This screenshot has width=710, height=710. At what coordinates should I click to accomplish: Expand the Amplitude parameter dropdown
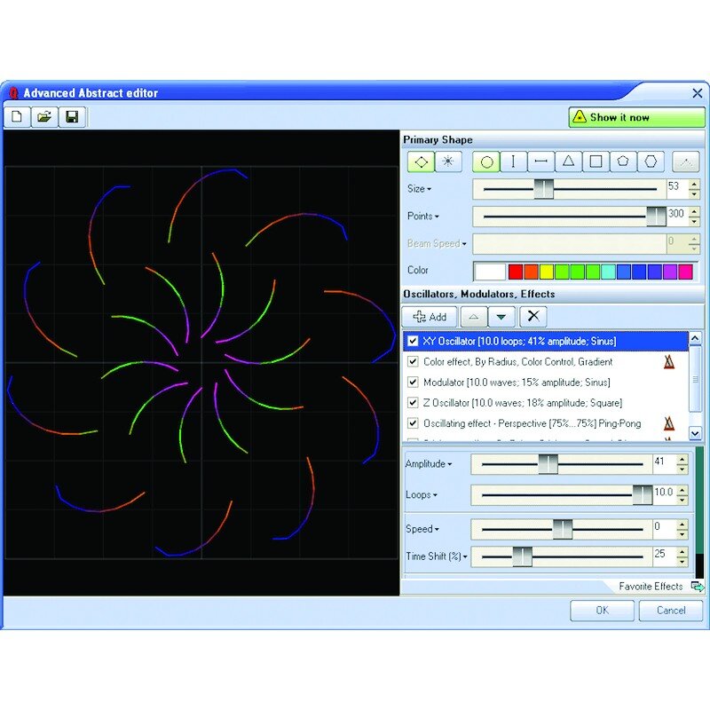(x=450, y=464)
